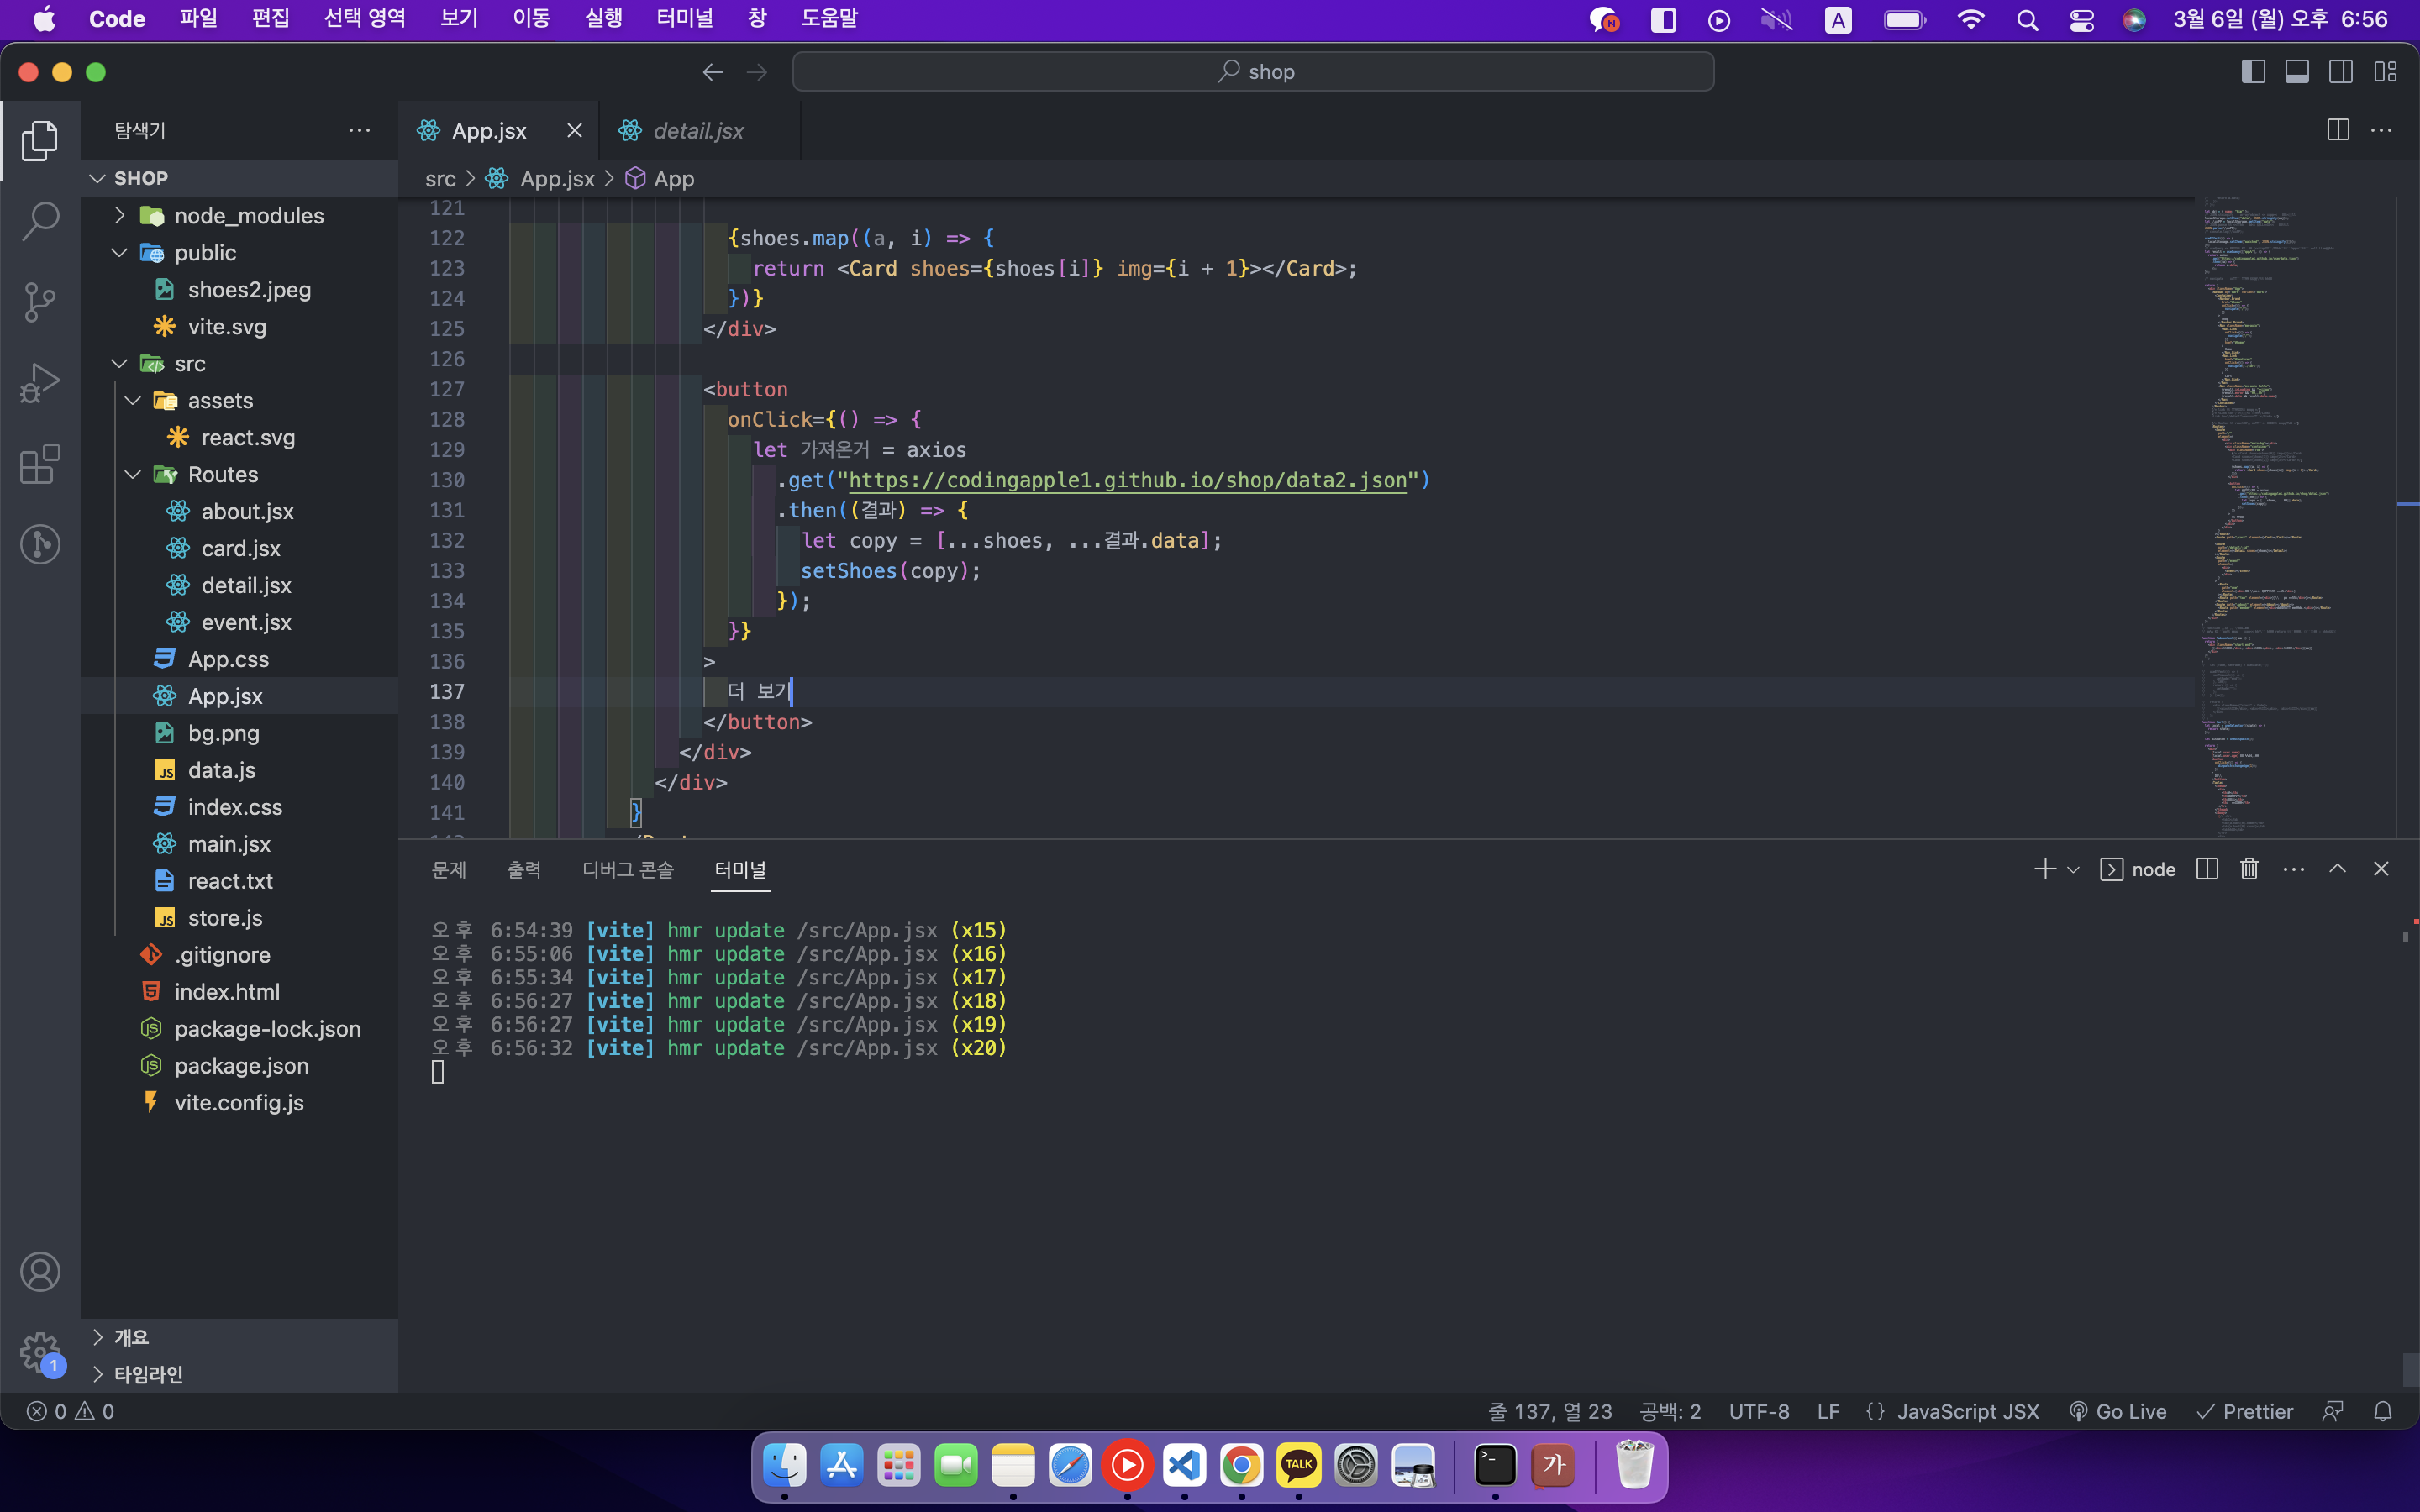Screen dimensions: 2420x1512
Task: Open Explorer panel More Actions ellipsis
Action: pos(360,130)
